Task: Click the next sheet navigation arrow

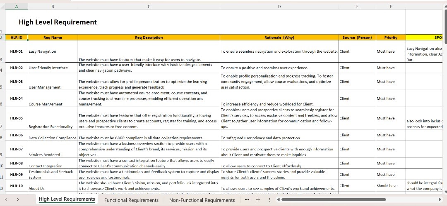Action: point(17,199)
